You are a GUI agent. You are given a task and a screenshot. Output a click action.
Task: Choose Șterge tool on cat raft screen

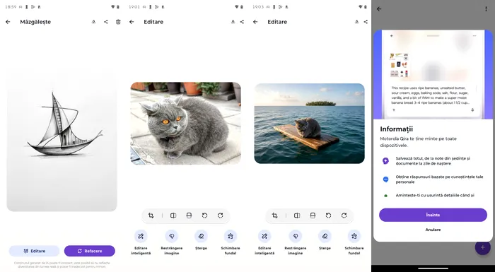(325, 240)
